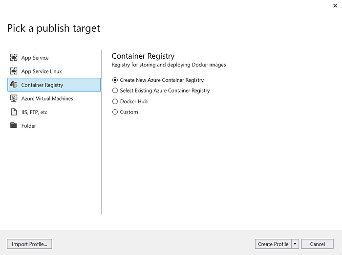Viewport: 342px width, 255px height.
Task: Choose the Custom registry radio button
Action: pyautogui.click(x=115, y=112)
